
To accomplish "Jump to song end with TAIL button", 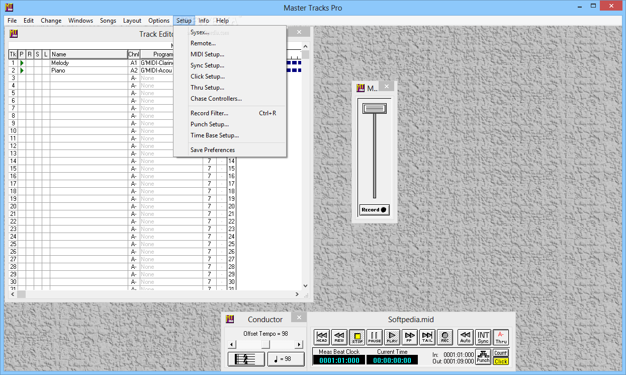I will click(427, 337).
